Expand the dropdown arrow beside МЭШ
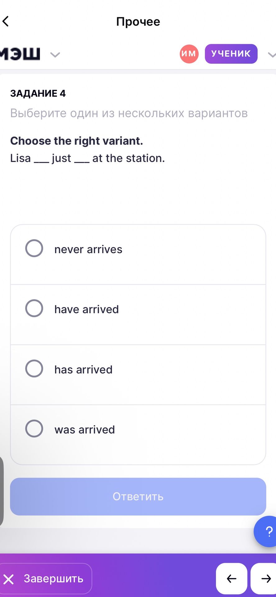This screenshot has width=276, height=597. tap(55, 55)
